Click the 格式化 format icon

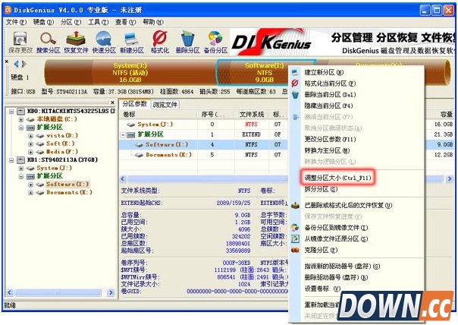pyautogui.click(x=160, y=42)
